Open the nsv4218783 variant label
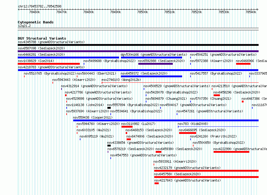The width and height of the screenshot is (267, 195). [x=51, y=67]
